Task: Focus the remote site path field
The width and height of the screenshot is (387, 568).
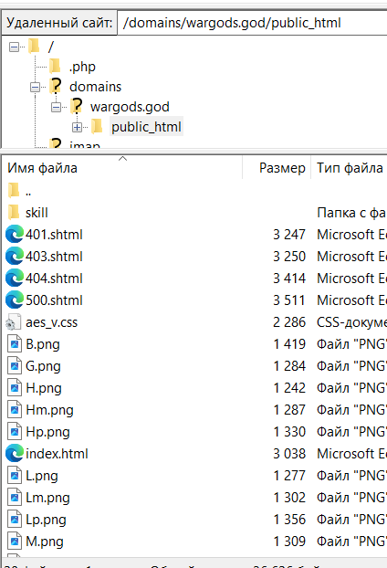Action: tap(252, 23)
